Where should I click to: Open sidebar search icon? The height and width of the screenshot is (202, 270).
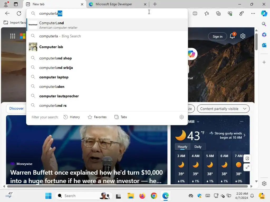point(264,24)
